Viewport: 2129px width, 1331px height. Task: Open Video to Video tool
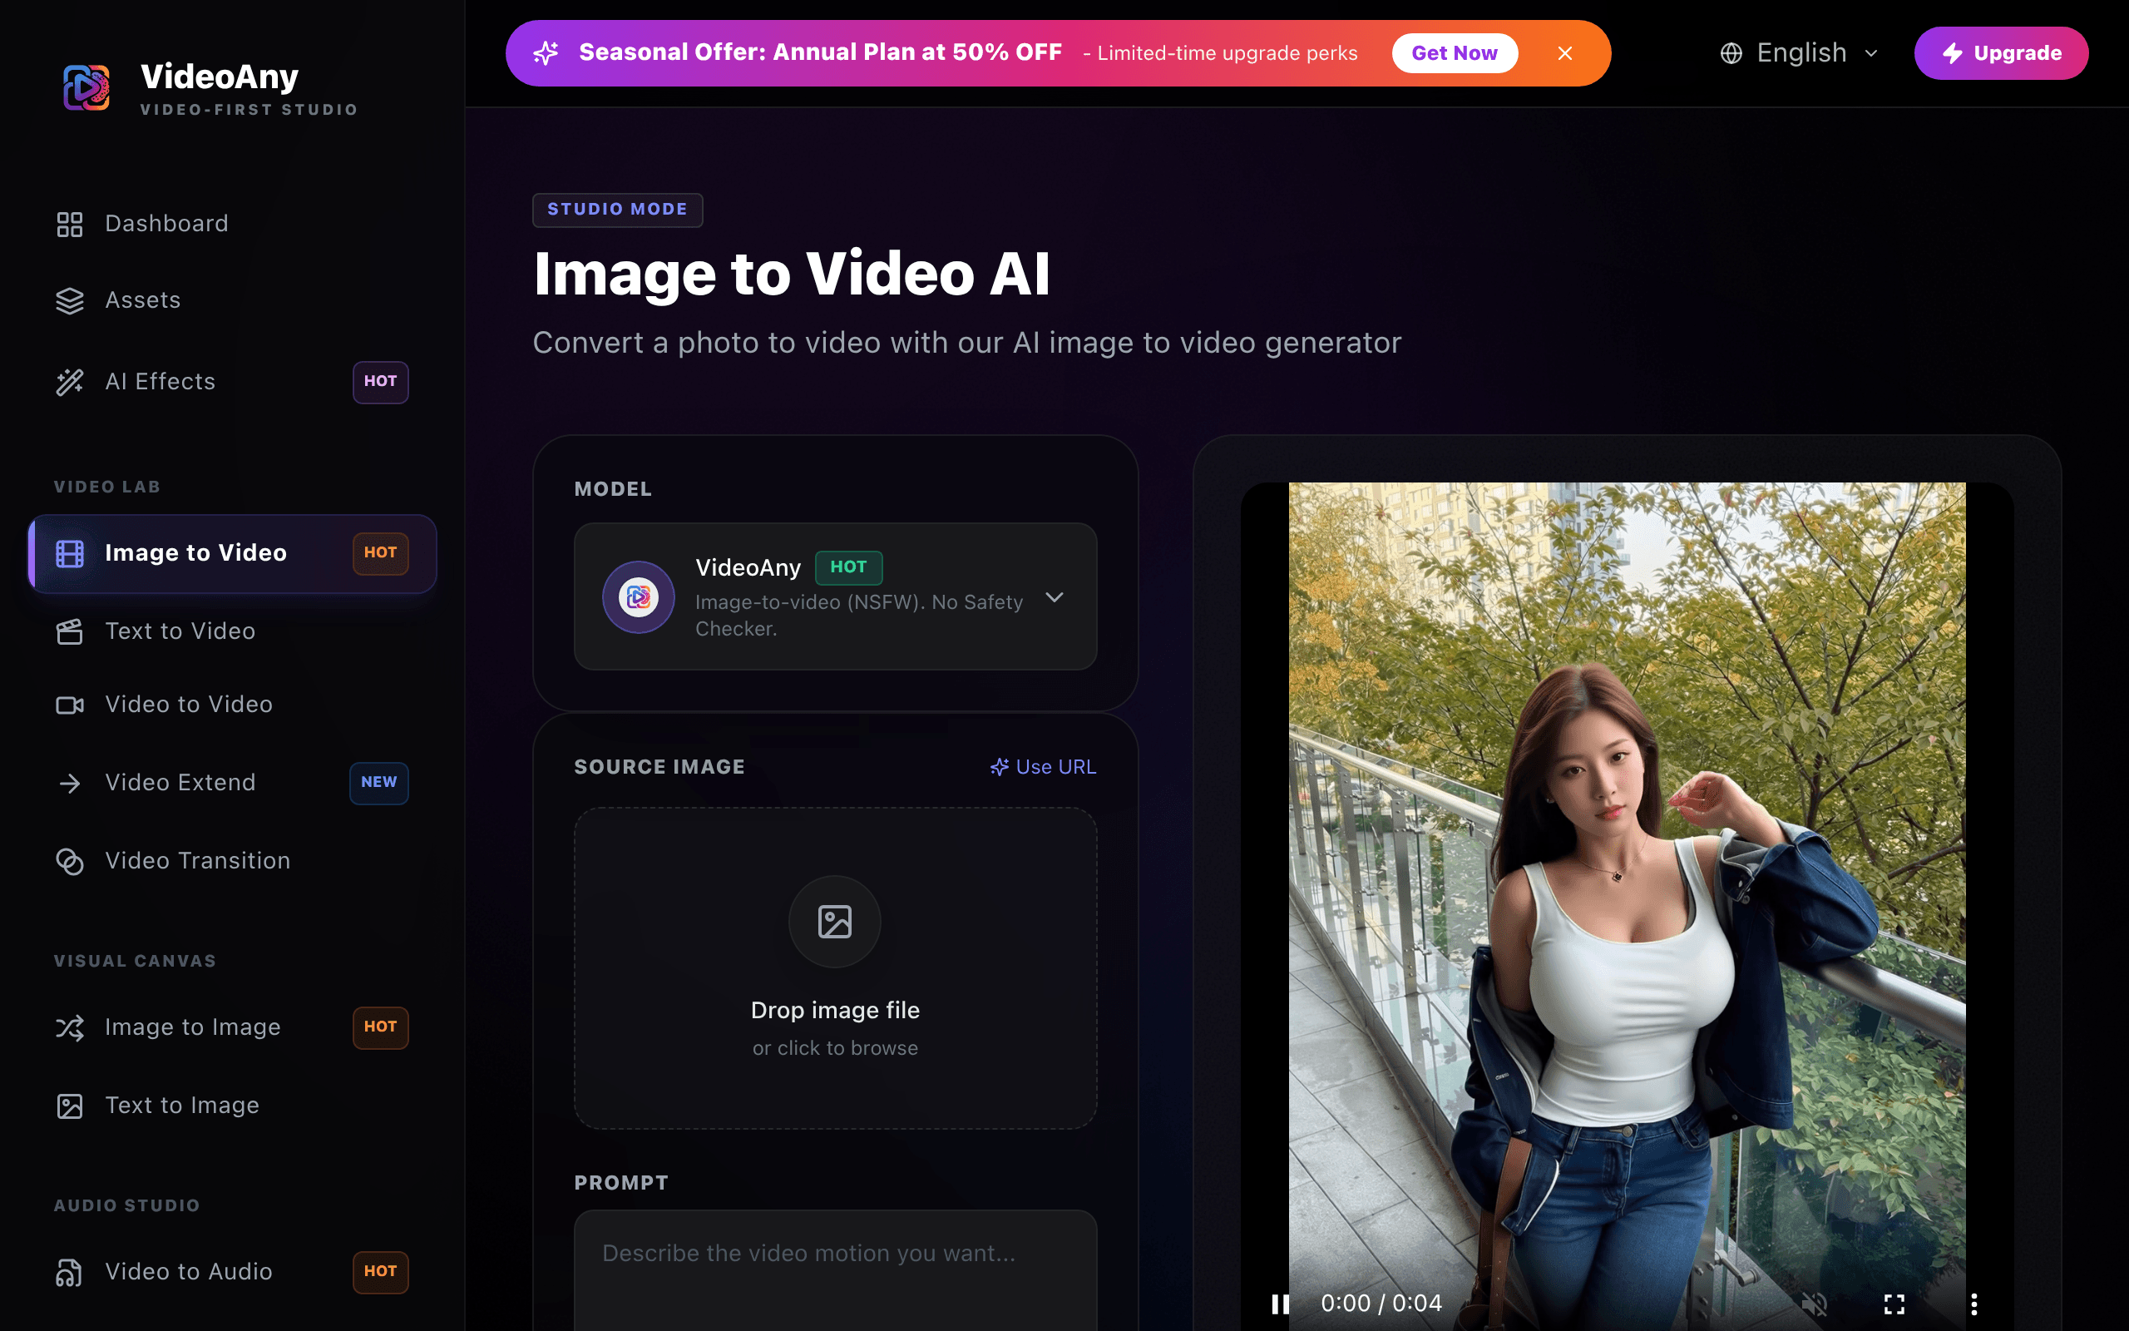[232, 705]
